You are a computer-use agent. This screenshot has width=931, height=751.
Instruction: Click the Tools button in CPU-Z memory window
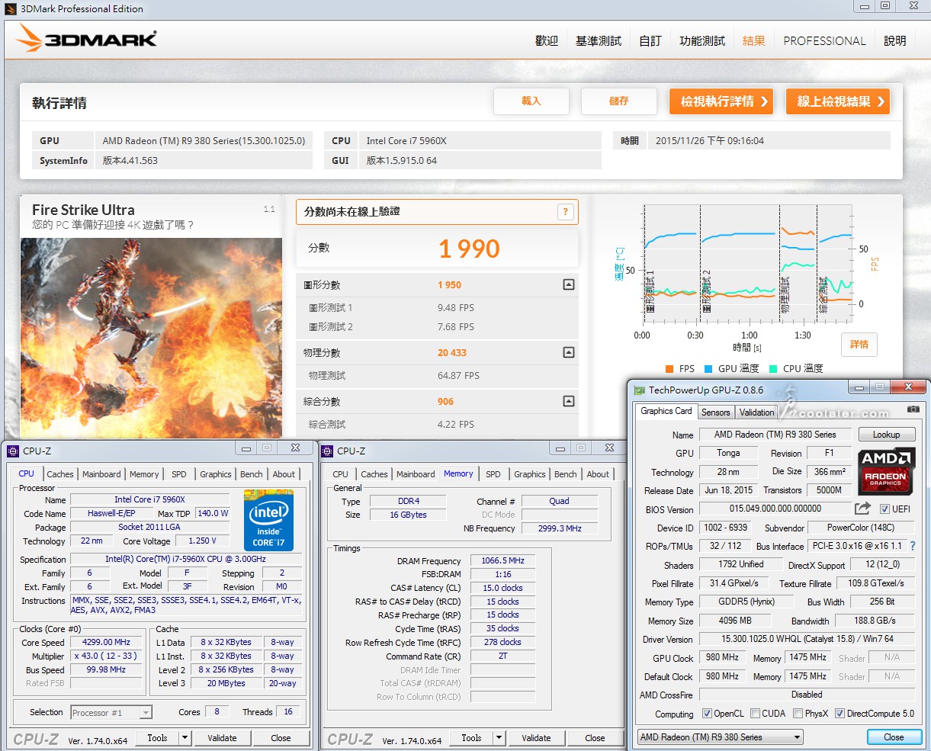click(x=471, y=737)
